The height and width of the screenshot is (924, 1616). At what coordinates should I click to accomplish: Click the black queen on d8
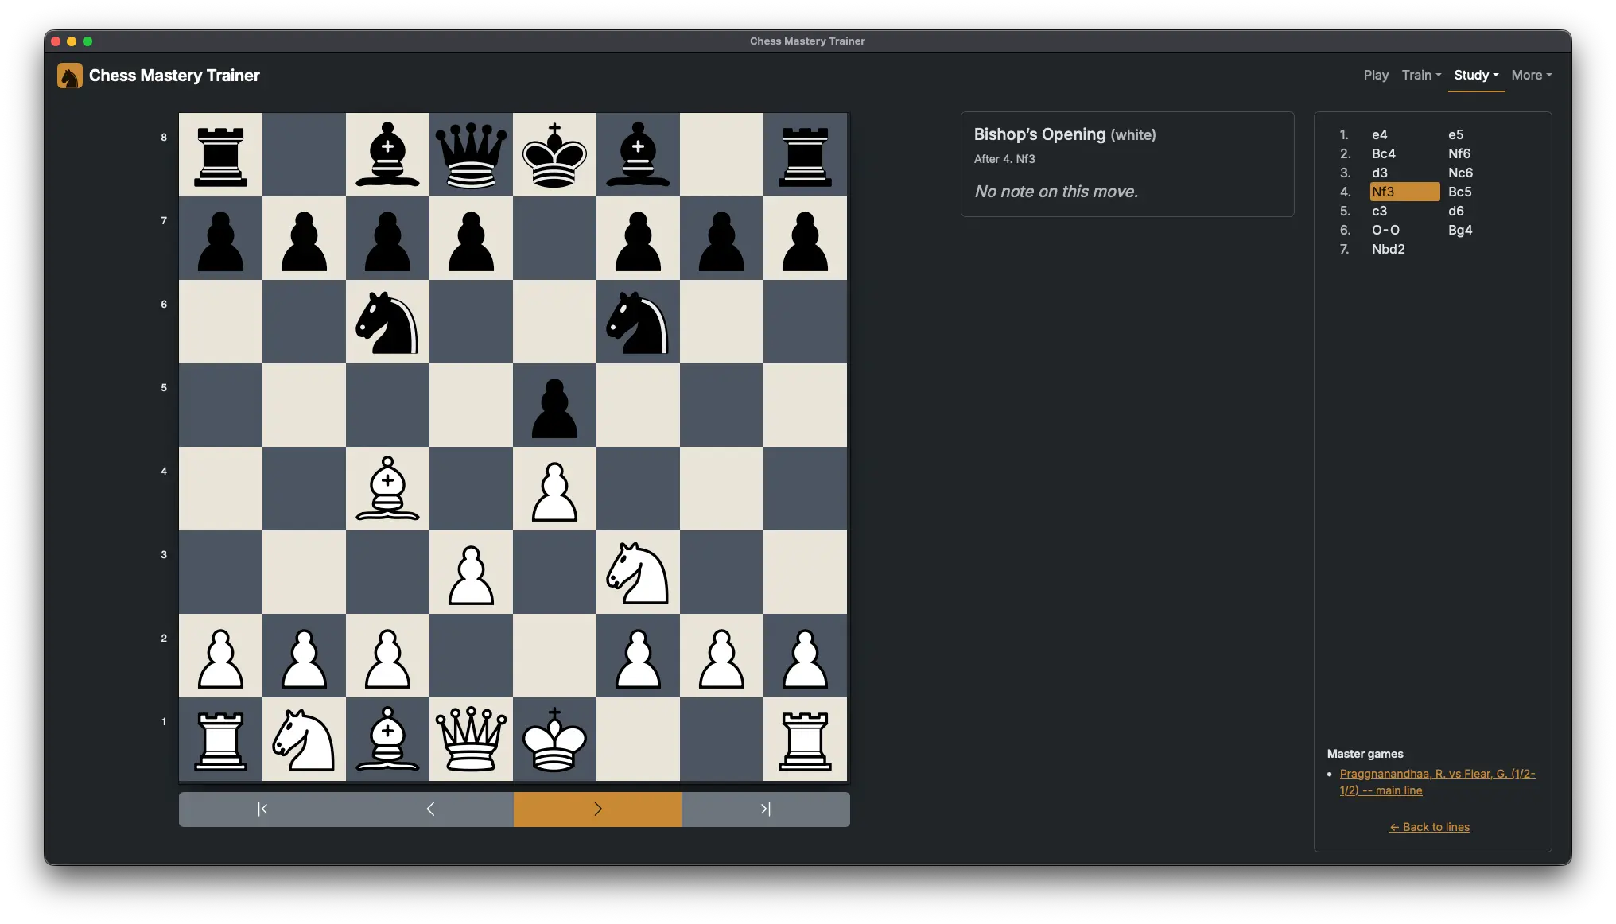pyautogui.click(x=471, y=154)
